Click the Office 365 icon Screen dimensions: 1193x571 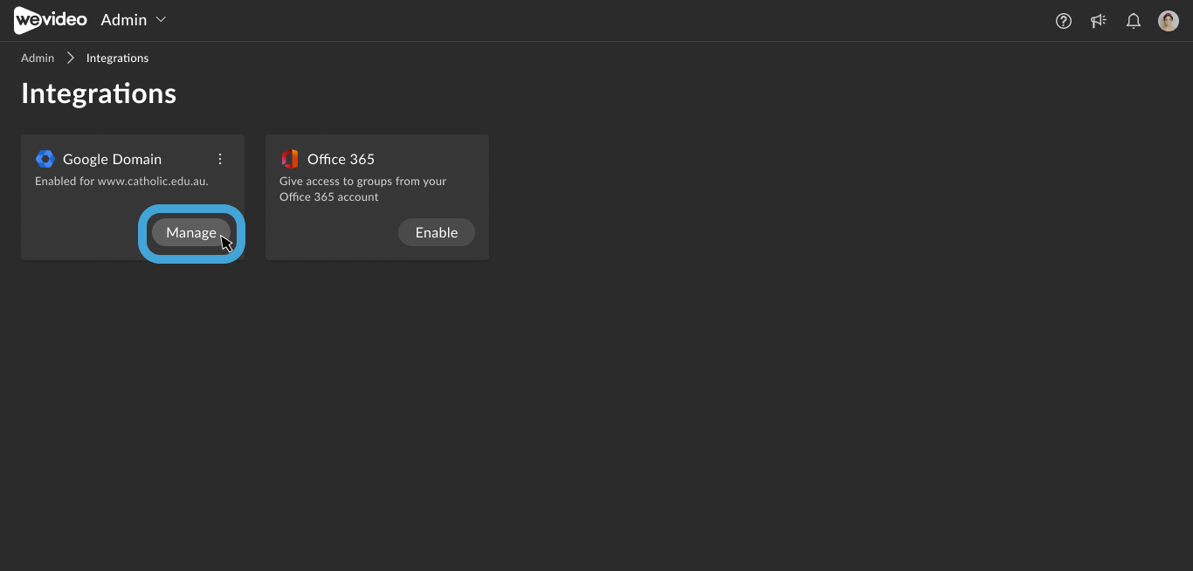[x=290, y=159]
